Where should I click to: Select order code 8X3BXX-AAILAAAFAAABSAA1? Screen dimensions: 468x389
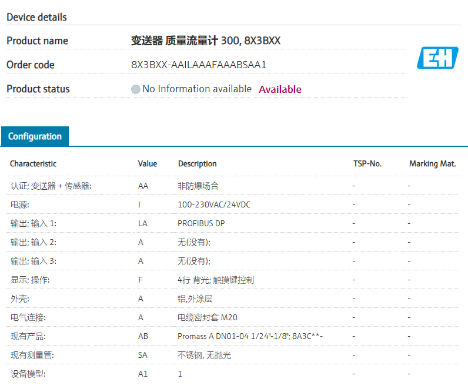199,65
